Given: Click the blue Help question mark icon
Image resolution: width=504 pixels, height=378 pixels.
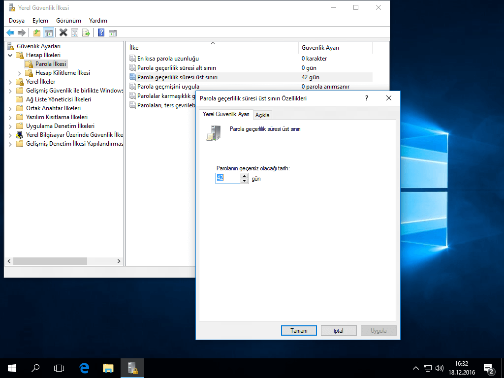Looking at the screenshot, I should [101, 33].
